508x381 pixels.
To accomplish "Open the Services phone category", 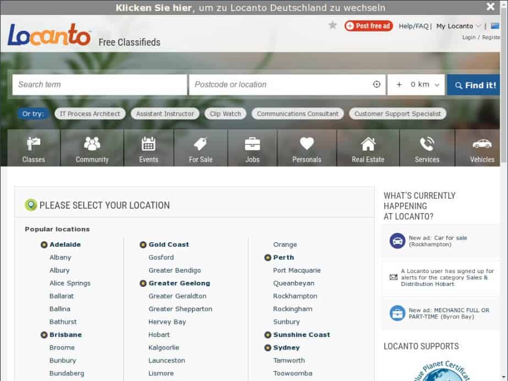I will [427, 149].
